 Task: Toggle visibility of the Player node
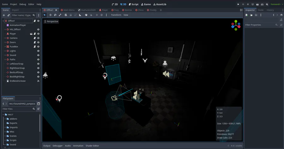38,34
